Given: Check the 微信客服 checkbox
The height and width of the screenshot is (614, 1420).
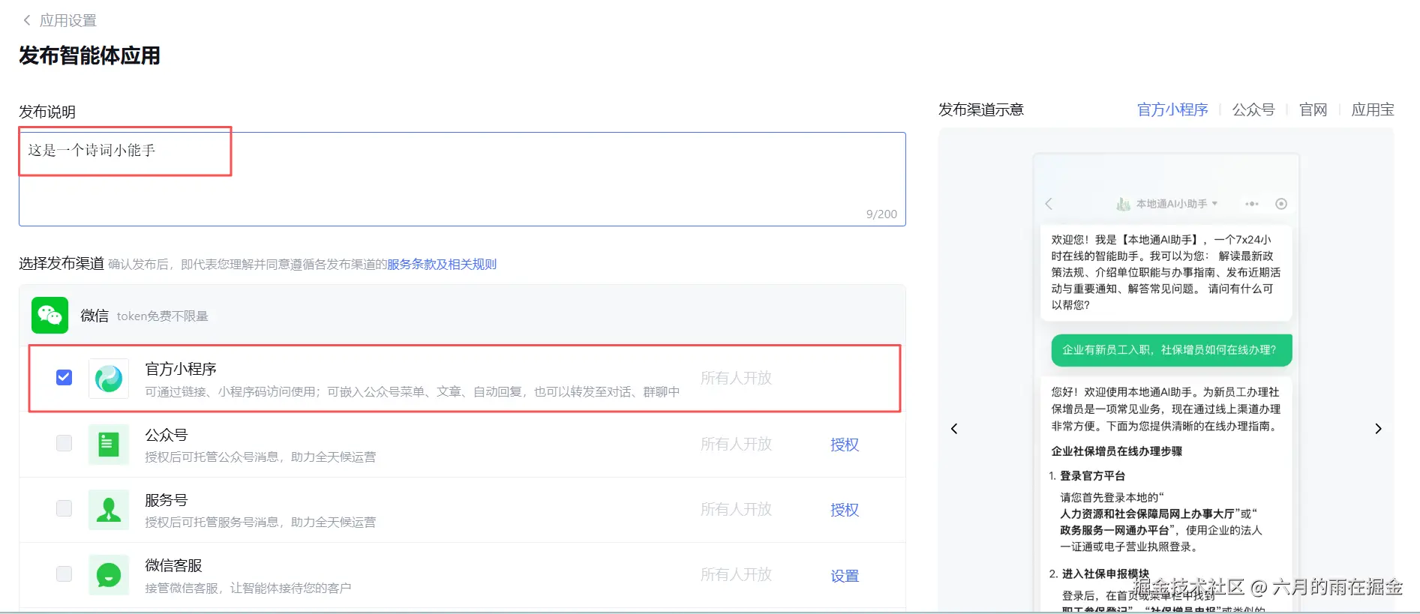Looking at the screenshot, I should pos(65,574).
